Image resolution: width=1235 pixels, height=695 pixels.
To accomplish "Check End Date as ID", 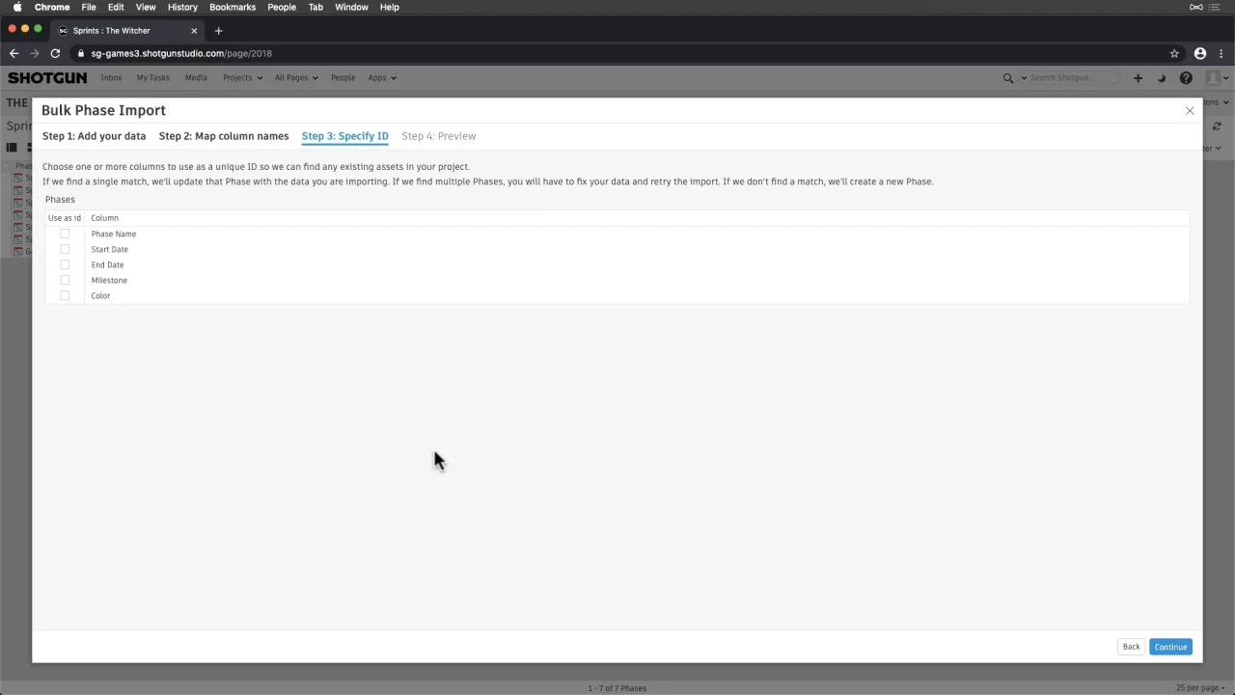I will (65, 264).
